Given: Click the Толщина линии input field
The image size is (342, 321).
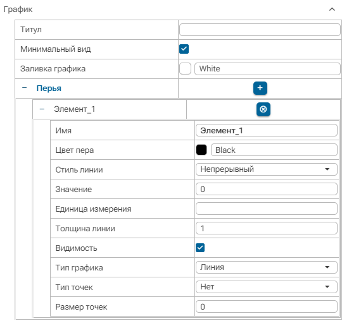Looking at the screenshot, I should click(x=266, y=228).
